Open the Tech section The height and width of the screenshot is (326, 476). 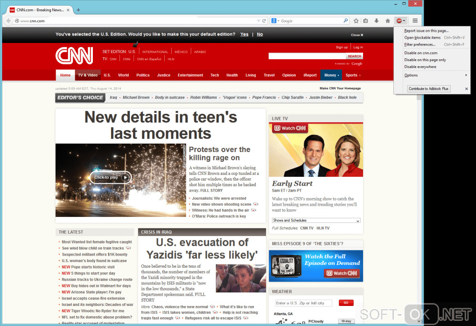coord(215,75)
